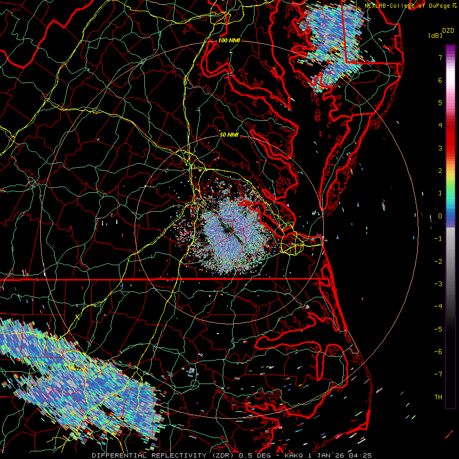Screen dimensions: 459x459
Task: Select the 0 value on the dB scale
Action: pos(440,216)
